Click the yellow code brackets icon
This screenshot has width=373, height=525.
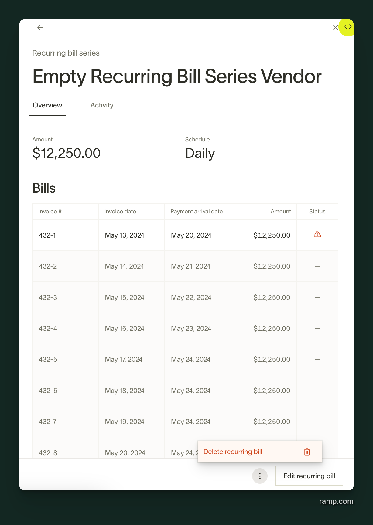tap(348, 27)
